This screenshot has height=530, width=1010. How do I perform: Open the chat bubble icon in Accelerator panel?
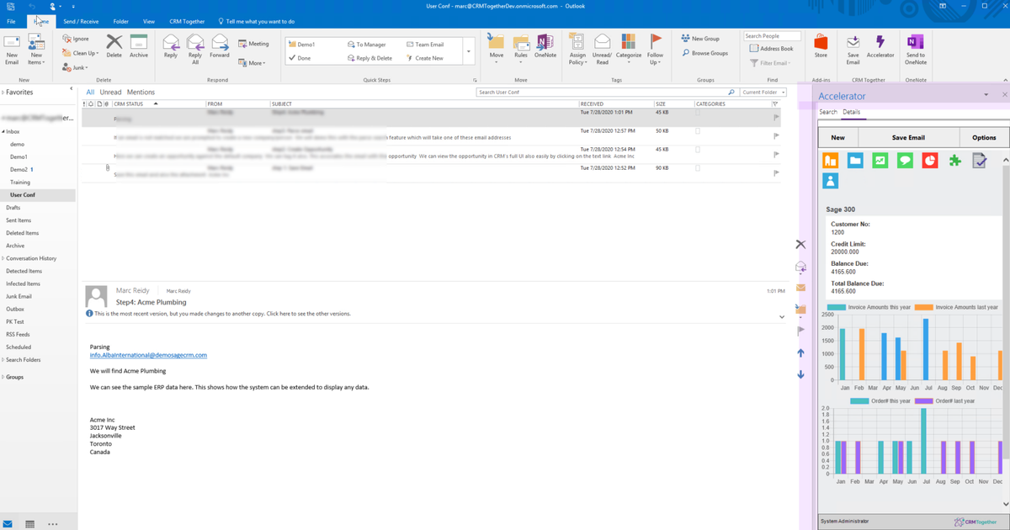coord(905,159)
